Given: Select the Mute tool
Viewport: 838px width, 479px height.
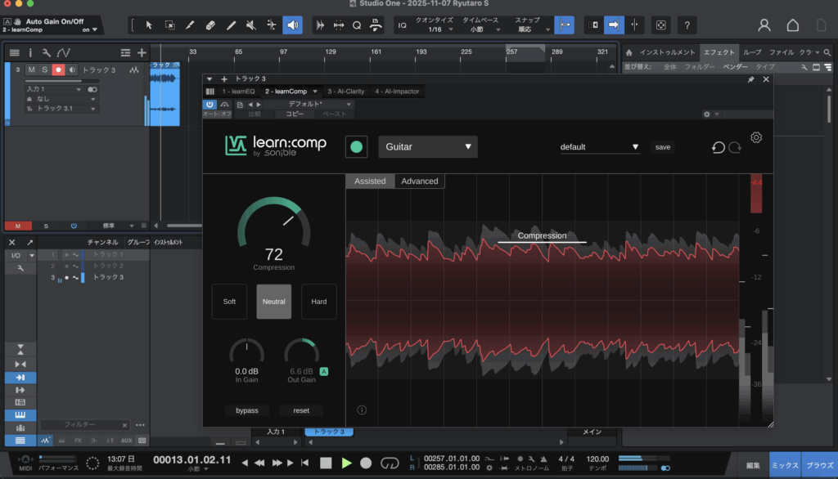Looking at the screenshot, I should tap(251, 25).
